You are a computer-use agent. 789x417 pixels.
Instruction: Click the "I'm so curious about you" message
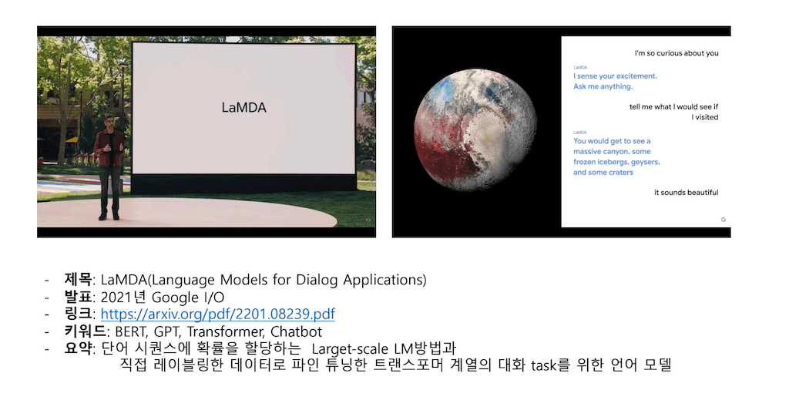tap(677, 53)
